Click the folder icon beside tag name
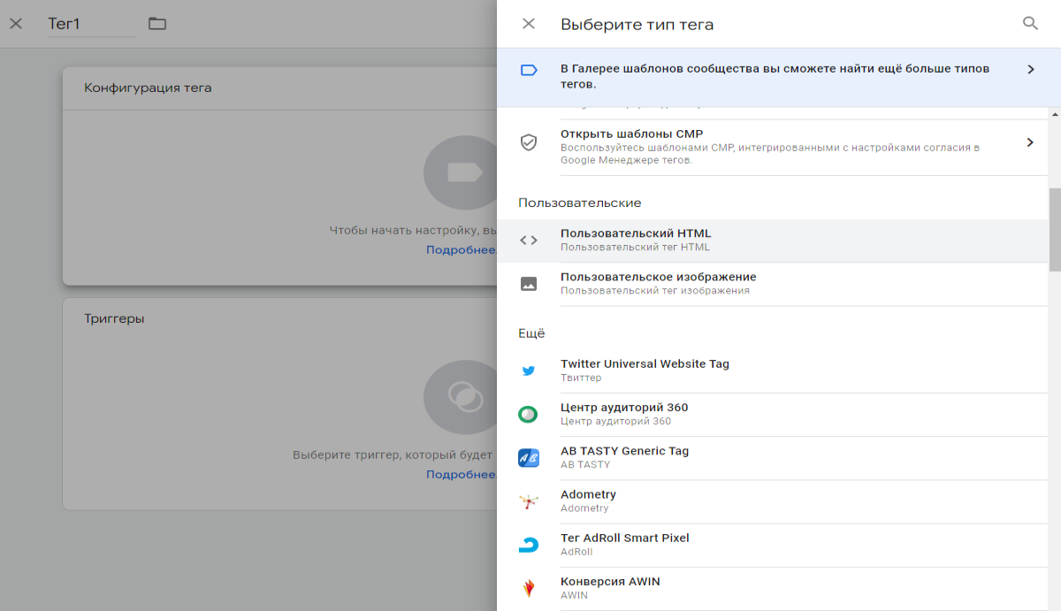This screenshot has width=1061, height=611. 157,24
